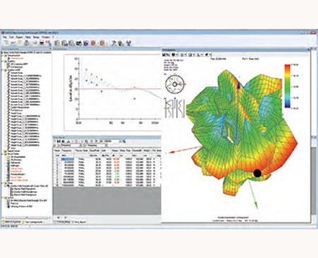Toggle the red checkmark beside the second Frequency filter
This screenshot has height=258, width=318.
pyautogui.click(x=85, y=145)
